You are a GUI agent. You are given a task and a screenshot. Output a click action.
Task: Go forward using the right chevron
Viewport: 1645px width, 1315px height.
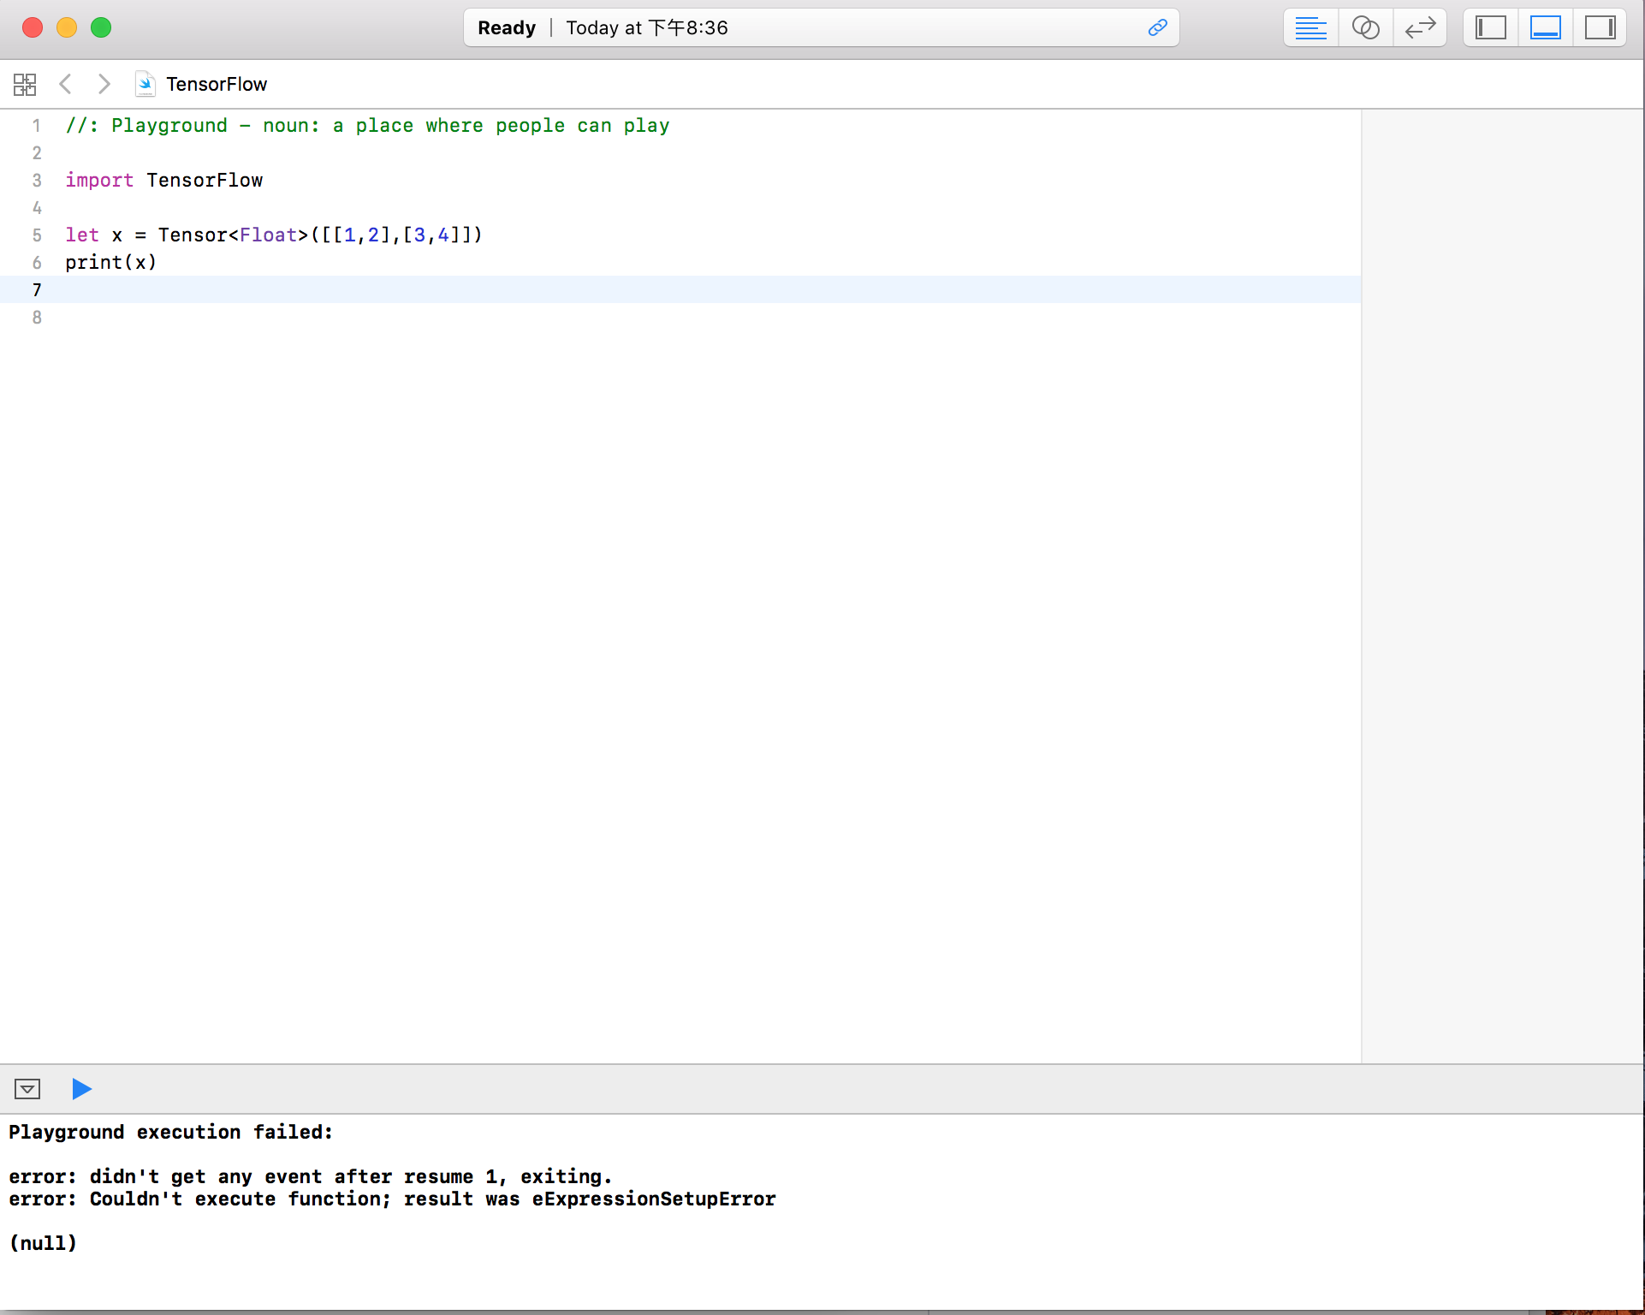[x=104, y=84]
